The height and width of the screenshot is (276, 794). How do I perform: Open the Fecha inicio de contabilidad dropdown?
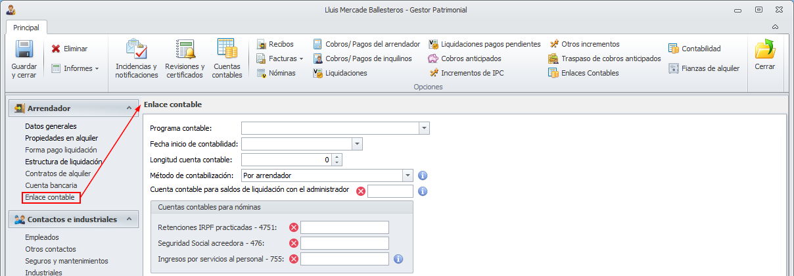point(357,144)
